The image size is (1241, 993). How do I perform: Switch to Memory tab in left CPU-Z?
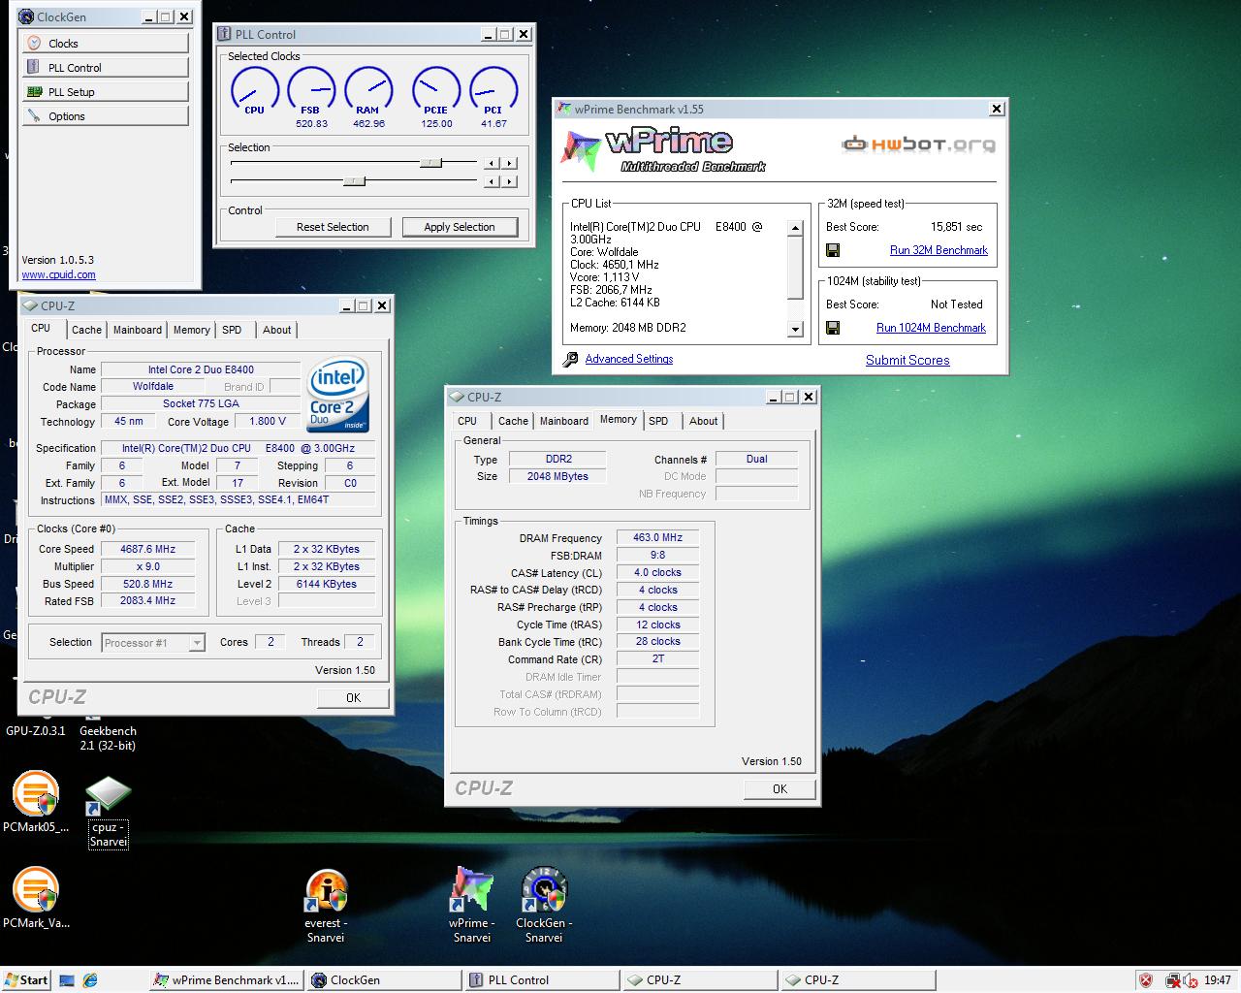point(192,330)
